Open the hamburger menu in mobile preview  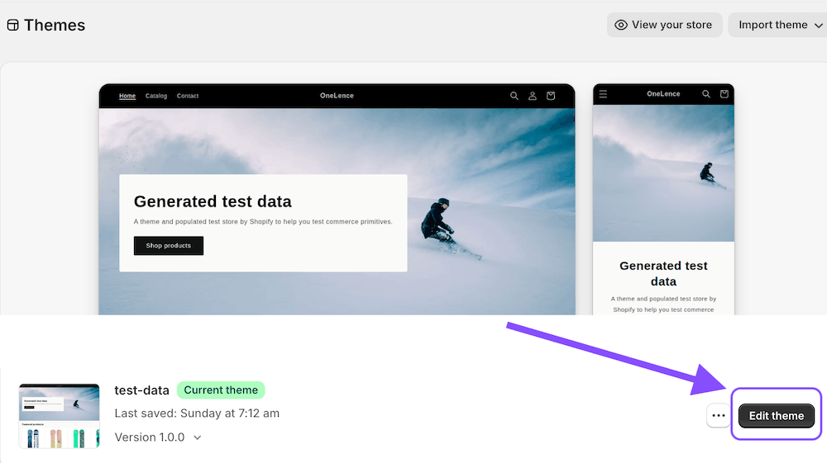point(603,94)
